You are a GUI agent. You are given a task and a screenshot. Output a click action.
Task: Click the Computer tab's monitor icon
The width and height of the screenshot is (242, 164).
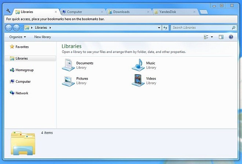(x=64, y=12)
